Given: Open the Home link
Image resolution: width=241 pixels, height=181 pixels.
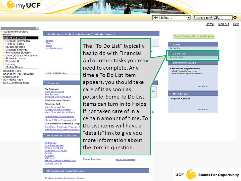Looking at the screenshot, I should tap(210, 24).
